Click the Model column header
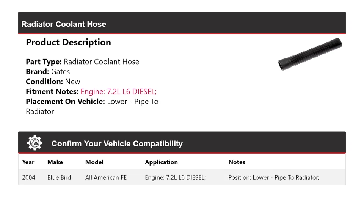This screenshot has width=364, height=197. [94, 162]
